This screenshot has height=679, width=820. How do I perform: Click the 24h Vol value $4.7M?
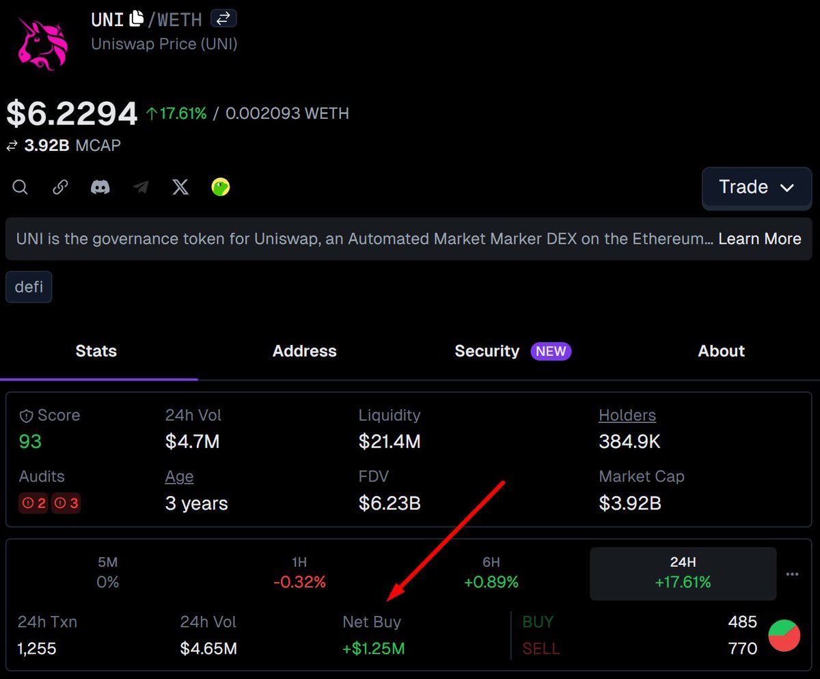tap(193, 442)
